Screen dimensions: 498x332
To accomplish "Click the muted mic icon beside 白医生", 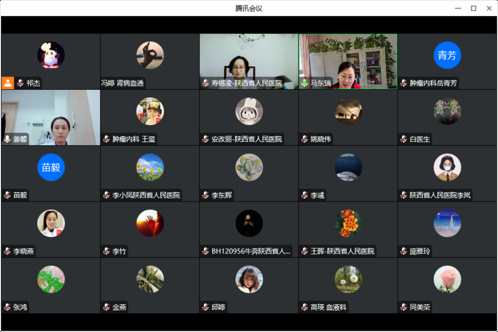I will click(x=404, y=139).
